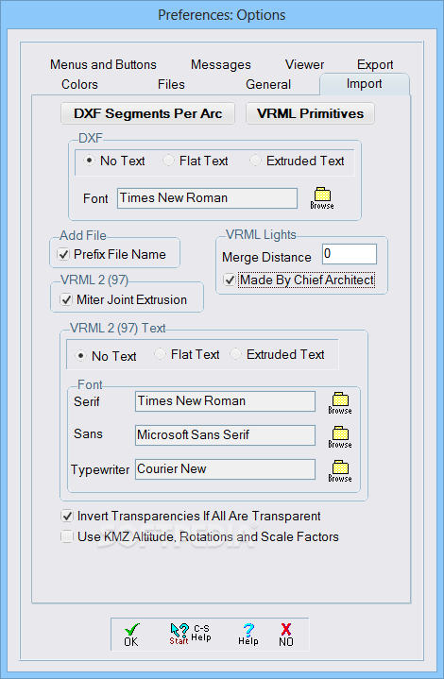Image resolution: width=444 pixels, height=679 pixels.
Task: Open Help with the blue question mark
Action: (x=248, y=635)
